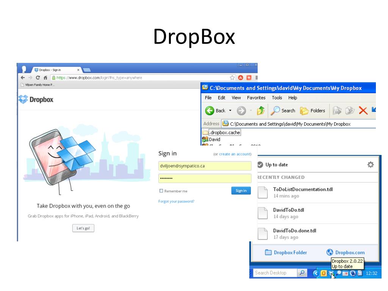This screenshot has width=388, height=291.
Task: Reload the Dropbox sign-in page
Action: pos(38,78)
